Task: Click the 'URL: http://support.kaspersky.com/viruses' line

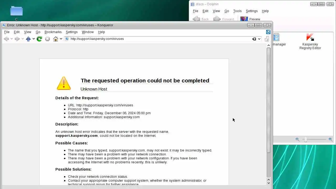Action: (x=101, y=105)
